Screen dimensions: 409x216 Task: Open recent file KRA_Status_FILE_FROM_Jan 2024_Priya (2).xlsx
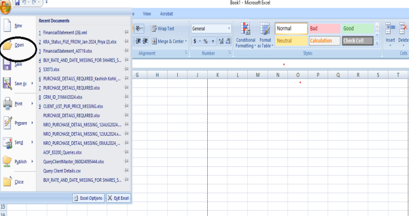[x=80, y=42]
